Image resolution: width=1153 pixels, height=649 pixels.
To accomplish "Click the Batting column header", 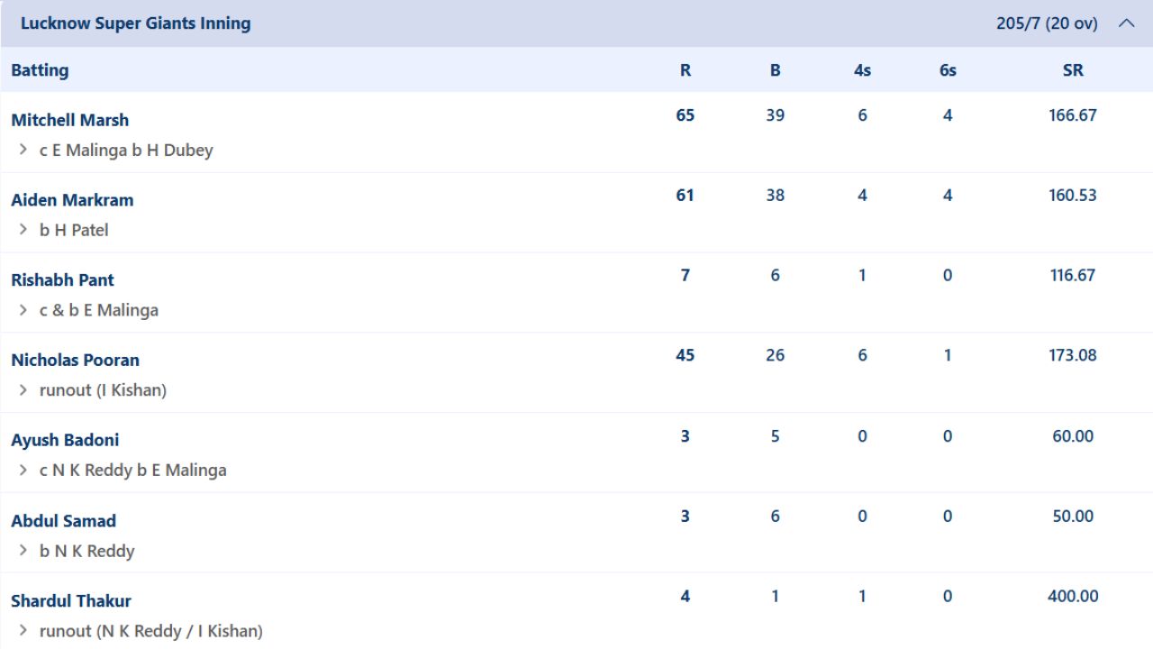I will (x=40, y=69).
